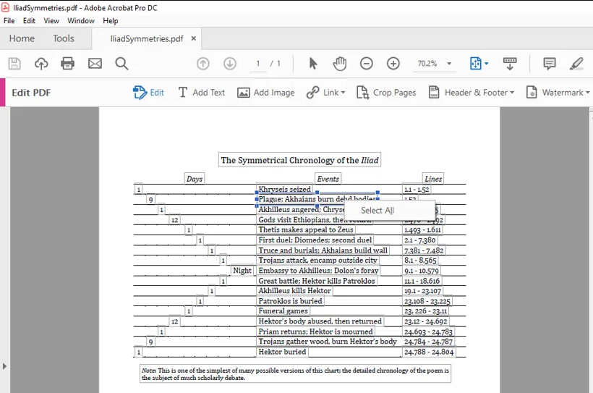The image size is (593, 393).
Task: Zoom out with minus icon
Action: pyautogui.click(x=366, y=63)
